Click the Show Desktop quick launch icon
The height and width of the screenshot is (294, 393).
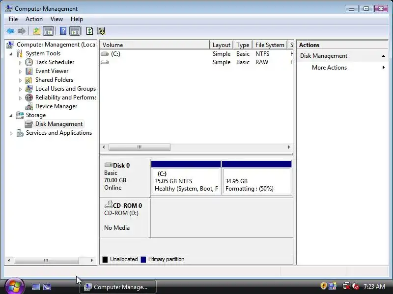[35, 287]
